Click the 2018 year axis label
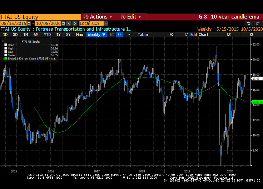Screen dimensions: 263x189 142,171
